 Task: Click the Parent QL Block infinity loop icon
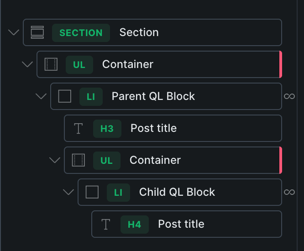pos(289,96)
